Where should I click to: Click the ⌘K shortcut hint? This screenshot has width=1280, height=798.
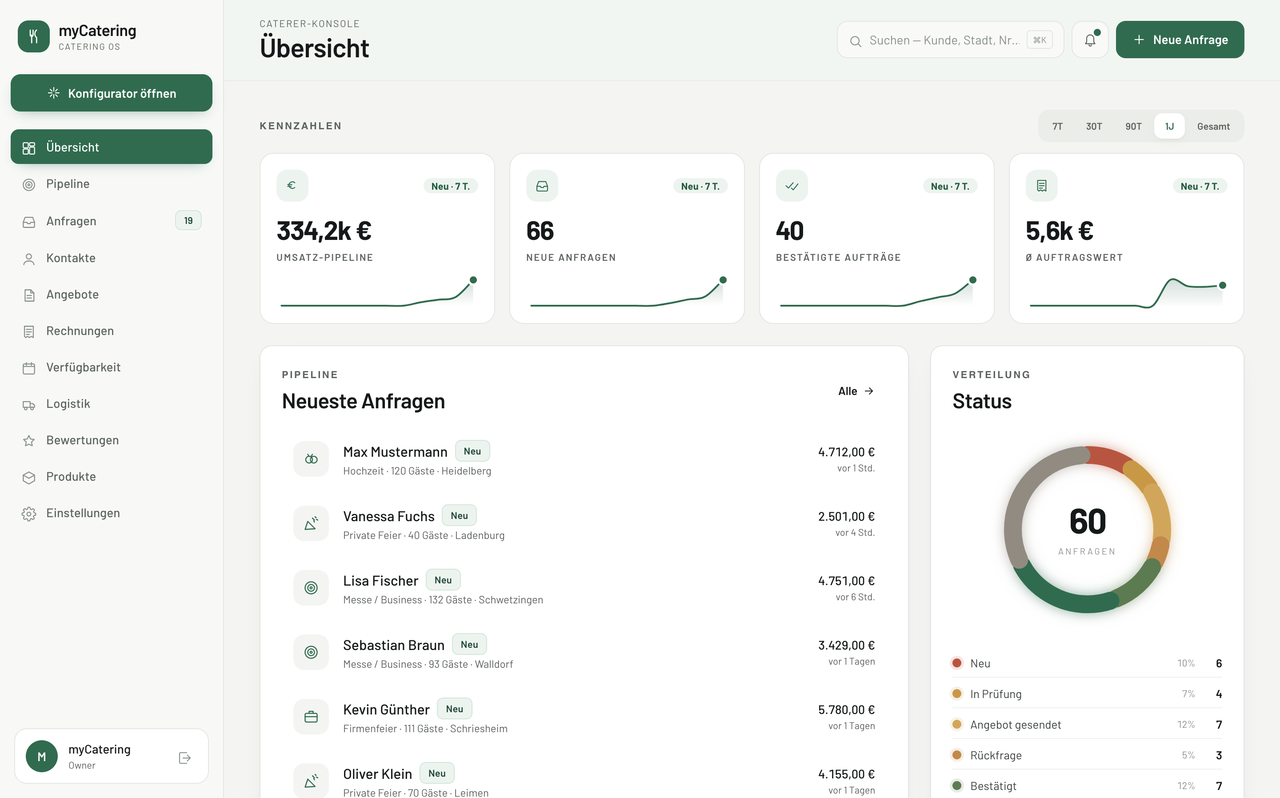click(x=1039, y=40)
